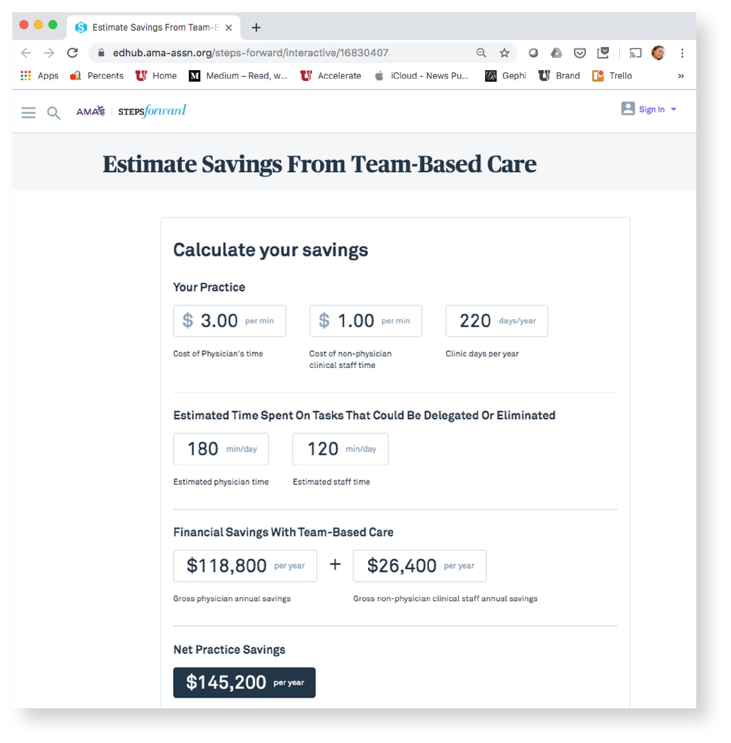Viewport: 731px width, 743px height.
Task: Reload the page in the browser
Action: (72, 53)
